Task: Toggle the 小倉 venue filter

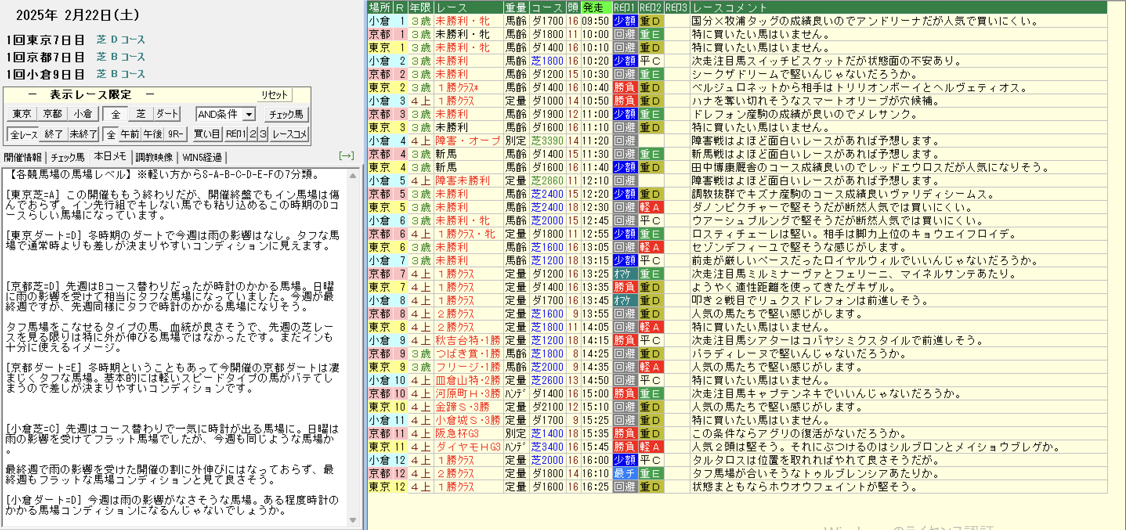Action: pyautogui.click(x=83, y=114)
